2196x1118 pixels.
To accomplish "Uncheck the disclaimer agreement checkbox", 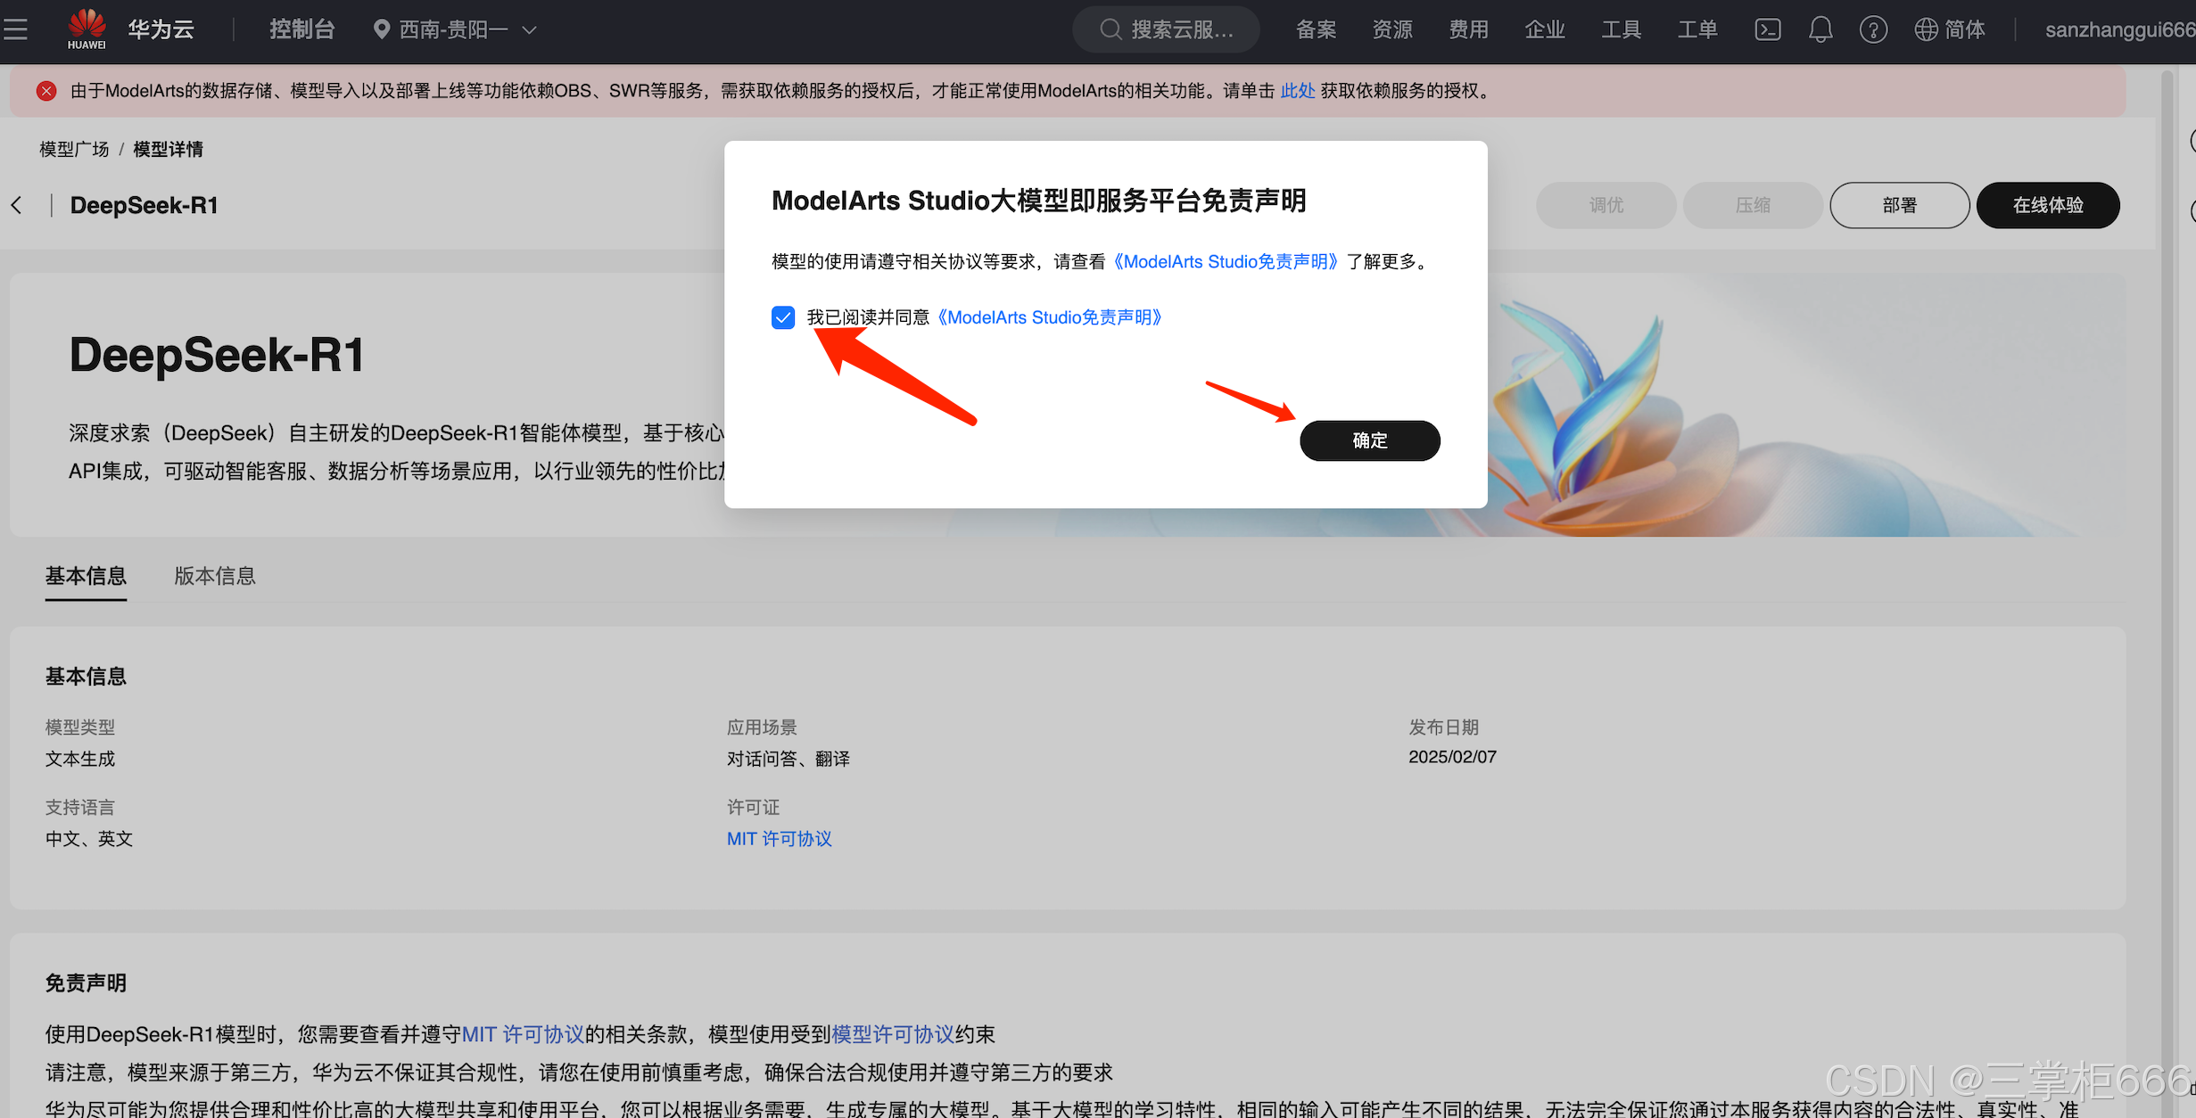I will coord(782,317).
